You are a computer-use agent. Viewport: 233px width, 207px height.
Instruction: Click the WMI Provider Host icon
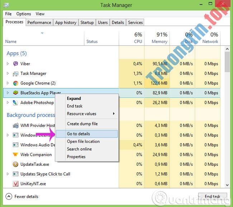pyautogui.click(x=15, y=125)
